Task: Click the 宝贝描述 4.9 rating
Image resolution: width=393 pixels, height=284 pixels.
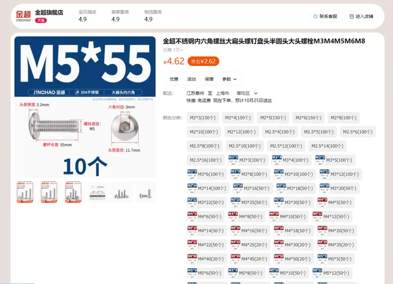Action: 87,16
